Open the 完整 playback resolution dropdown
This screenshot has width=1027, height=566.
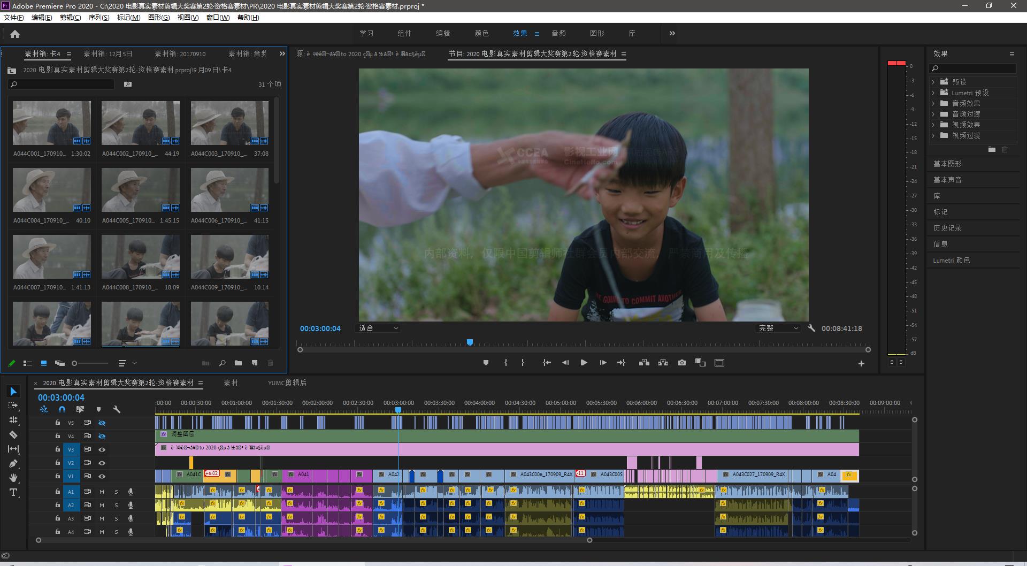tap(778, 328)
